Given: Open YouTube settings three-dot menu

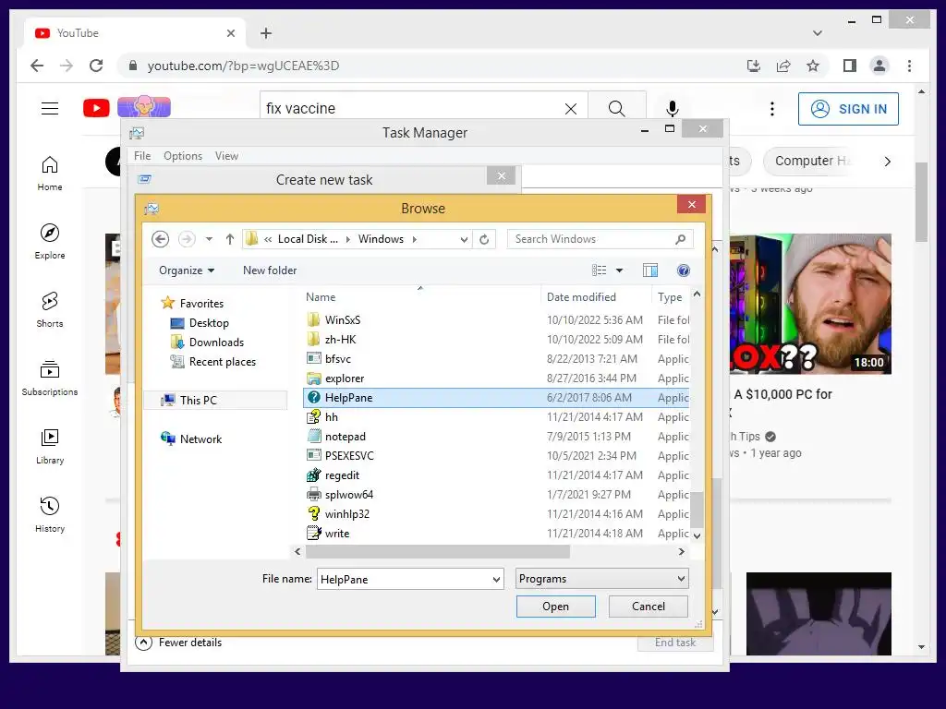Looking at the screenshot, I should click(x=771, y=109).
